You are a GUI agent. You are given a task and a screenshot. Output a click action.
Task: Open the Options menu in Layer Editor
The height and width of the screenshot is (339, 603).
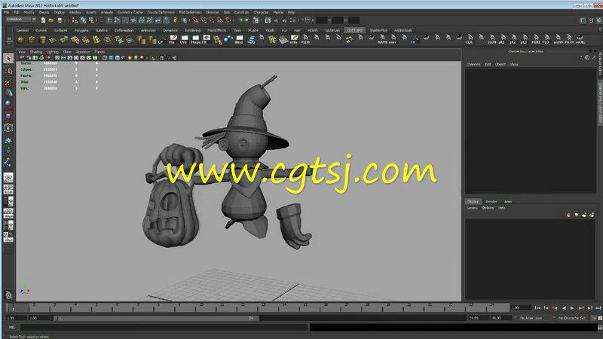coord(488,208)
